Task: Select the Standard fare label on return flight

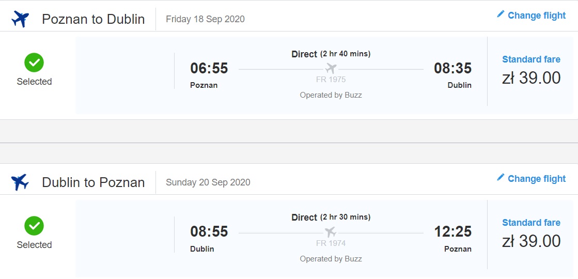Action: point(531,223)
